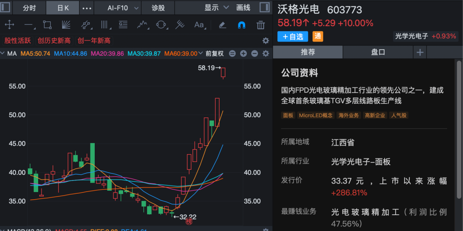Pick the rectangle shape drawing tool
The image size is (463, 231).
(x=47, y=25)
